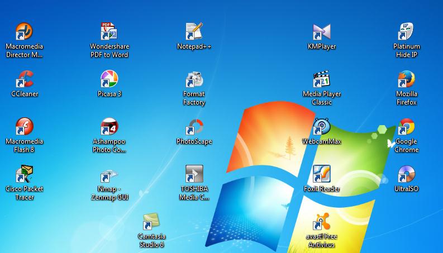Click the Google Chrome icon
The image size is (443, 253).
pyautogui.click(x=406, y=126)
